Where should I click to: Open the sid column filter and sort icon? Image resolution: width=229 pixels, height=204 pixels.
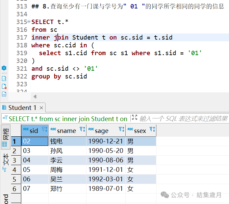point(45,129)
